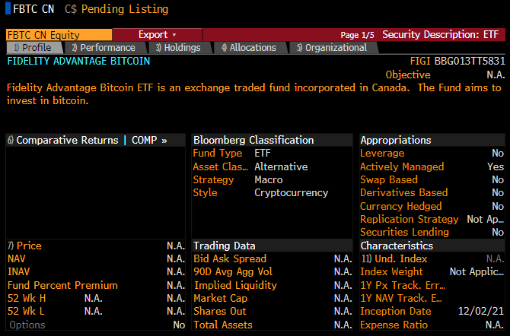Click the Market Cap label
The image size is (510, 336).
click(x=221, y=298)
